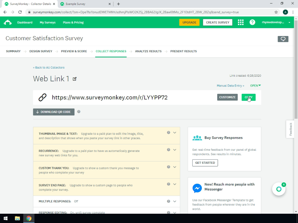Image resolution: width=298 pixels, height=223 pixels.
Task: Open the floating chat widget with badge
Action: pyautogui.click(x=279, y=189)
